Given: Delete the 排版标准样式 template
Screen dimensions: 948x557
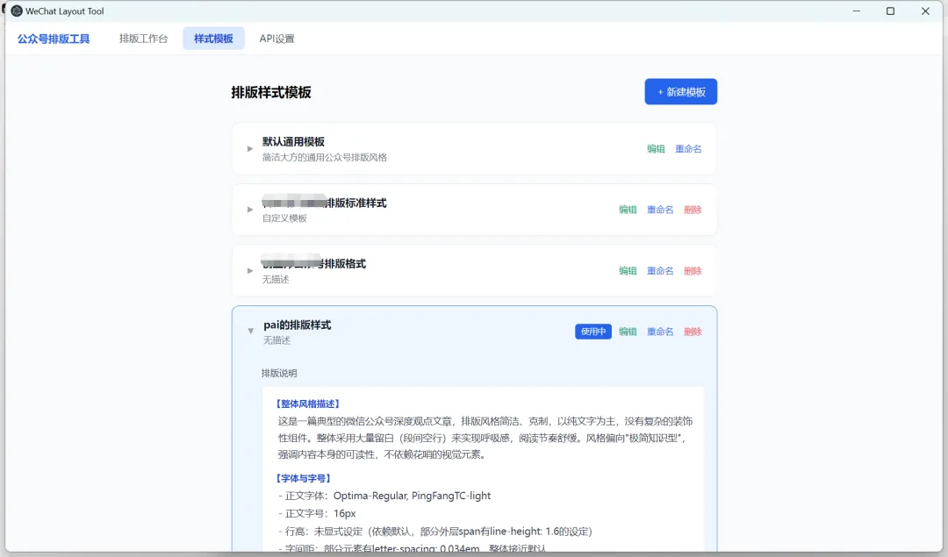Looking at the screenshot, I should coord(693,210).
